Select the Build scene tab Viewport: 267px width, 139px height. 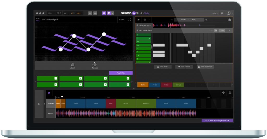tap(166, 85)
